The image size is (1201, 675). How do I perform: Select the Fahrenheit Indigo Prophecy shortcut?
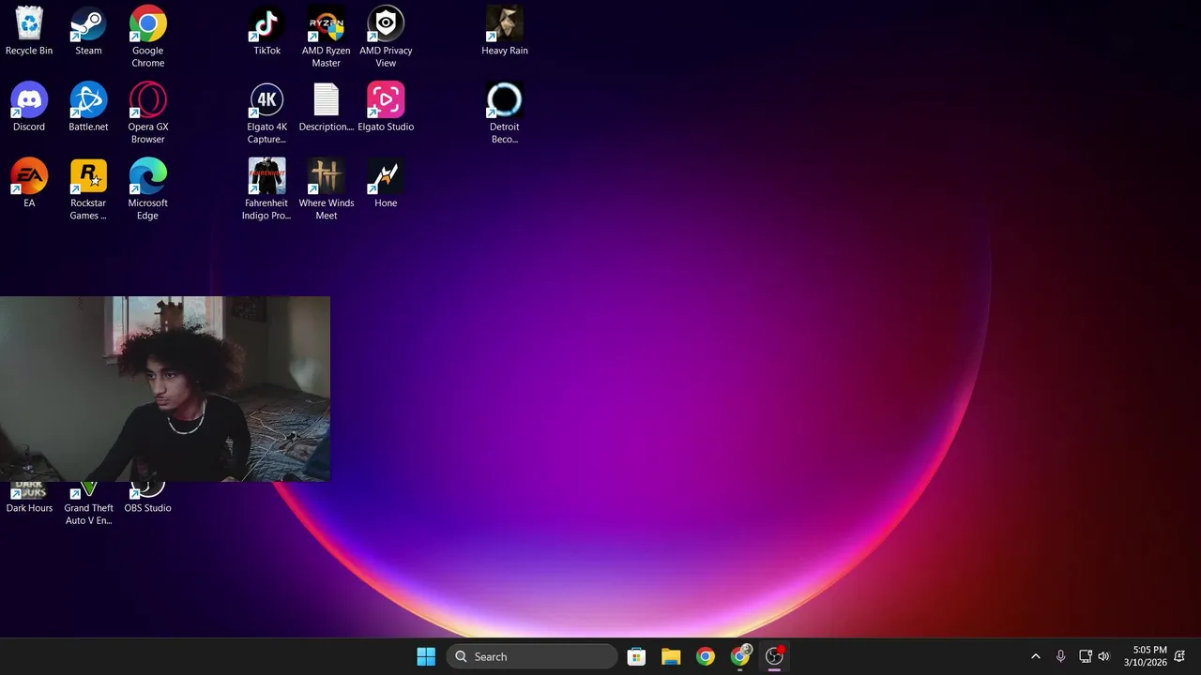point(266,189)
